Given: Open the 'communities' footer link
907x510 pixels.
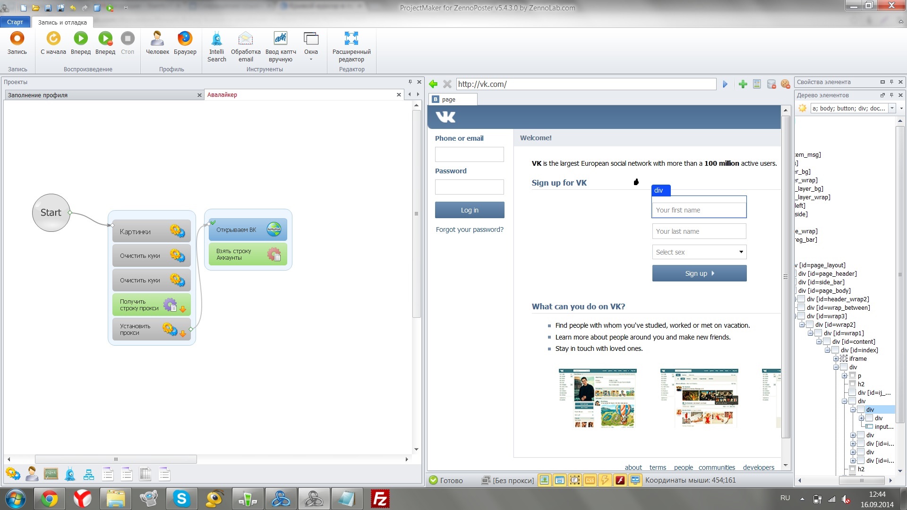Looking at the screenshot, I should tap(717, 467).
